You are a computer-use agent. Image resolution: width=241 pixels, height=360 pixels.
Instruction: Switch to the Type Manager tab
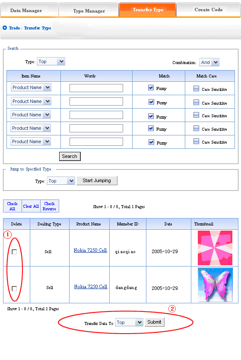[x=89, y=10]
